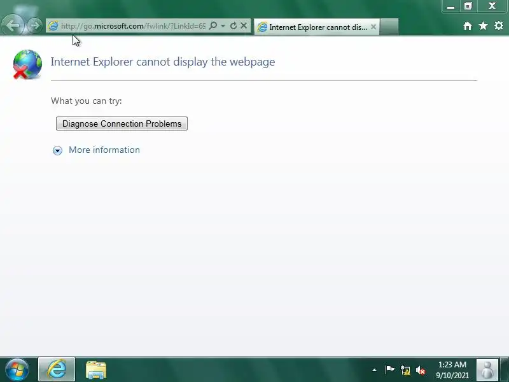Open Tools with the gear icon
This screenshot has width=509, height=382.
(499, 25)
